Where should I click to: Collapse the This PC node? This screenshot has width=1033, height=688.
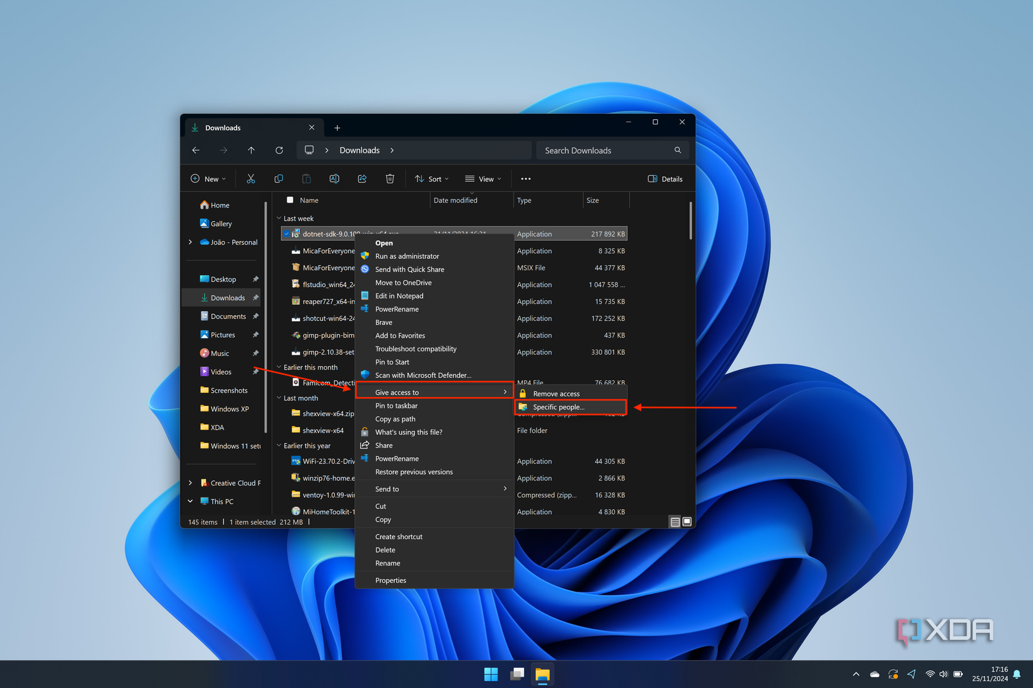(190, 501)
